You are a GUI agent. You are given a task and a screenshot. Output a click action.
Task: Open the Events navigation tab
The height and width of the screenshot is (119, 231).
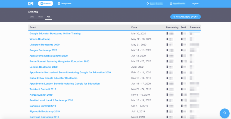click(x=45, y=4)
